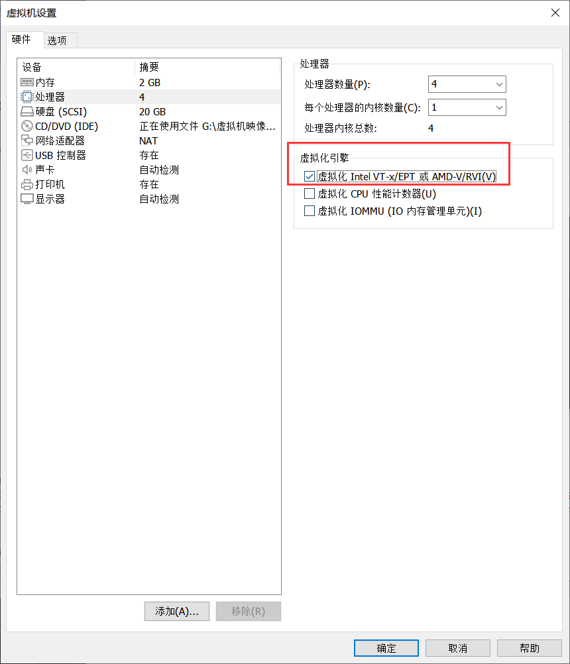The image size is (570, 664).
Task: Click the 帮助 button
Action: coord(530,648)
